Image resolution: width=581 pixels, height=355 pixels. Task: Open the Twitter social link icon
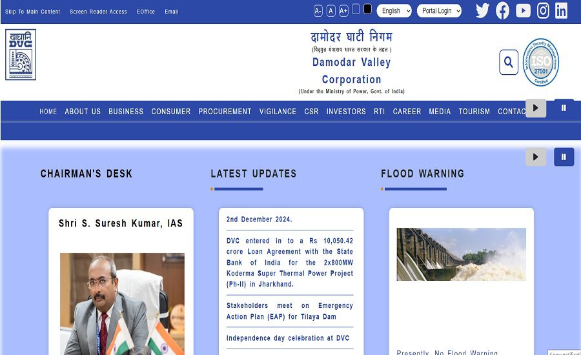[x=482, y=11]
